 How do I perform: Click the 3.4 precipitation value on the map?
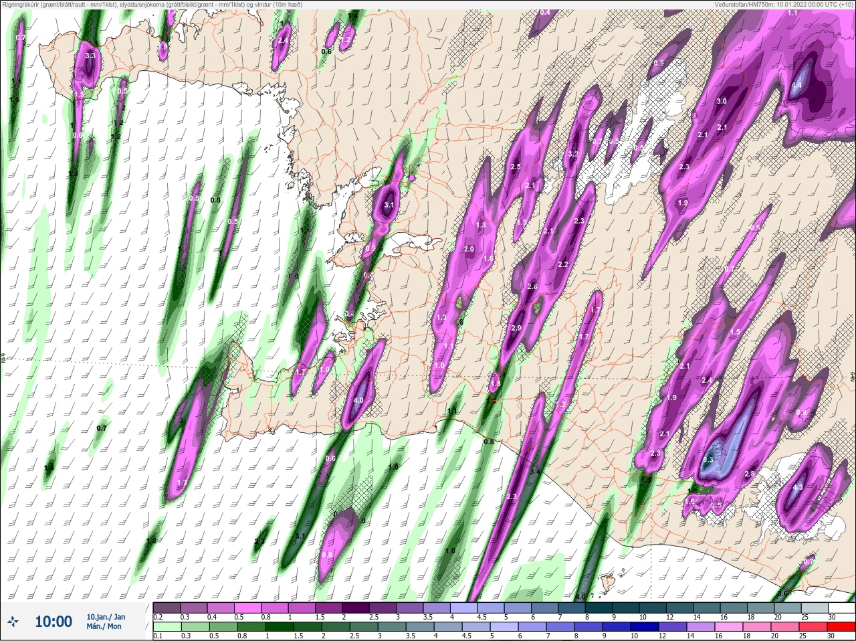pos(534,472)
